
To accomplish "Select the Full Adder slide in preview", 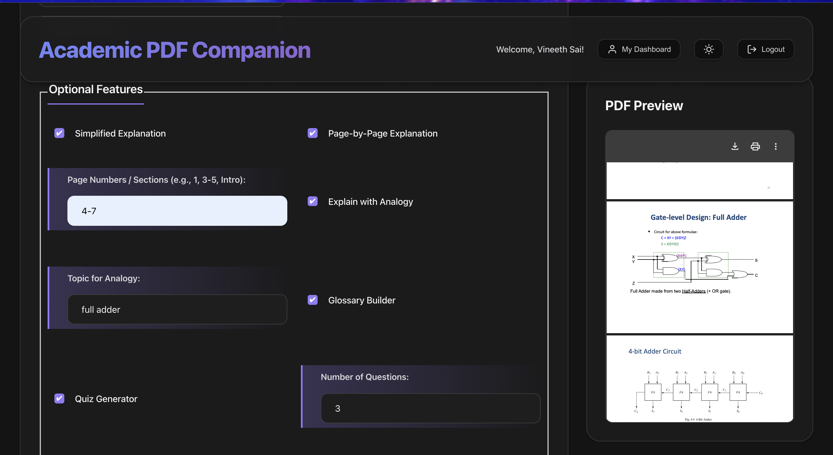I will point(700,267).
